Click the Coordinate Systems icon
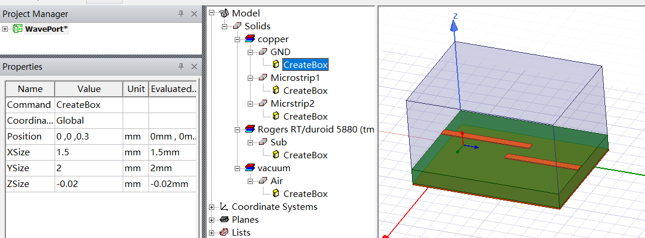This screenshot has width=645, height=238. point(224,206)
